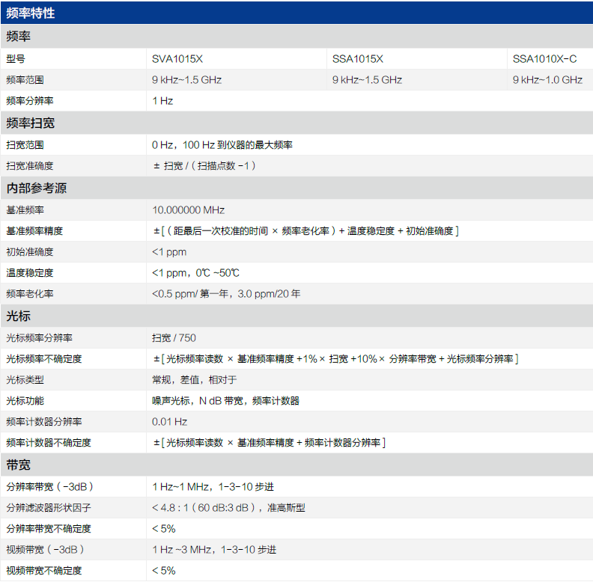Click 9 kHz~1.5 GHz under SVA1015X

(x=187, y=80)
